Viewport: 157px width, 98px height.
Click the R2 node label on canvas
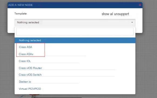[34, 96]
